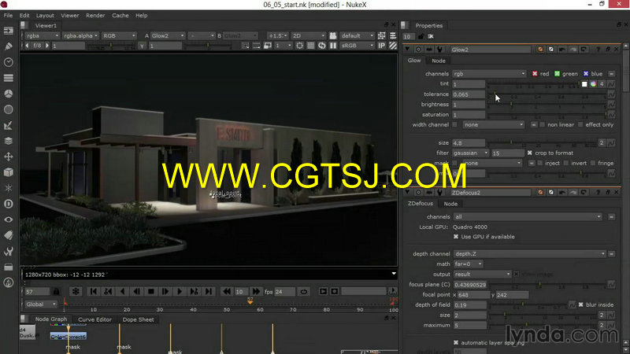Image resolution: width=630 pixels, height=354 pixels.
Task: Open the MetaData nodes toolbar icon
Action: [x=9, y=235]
